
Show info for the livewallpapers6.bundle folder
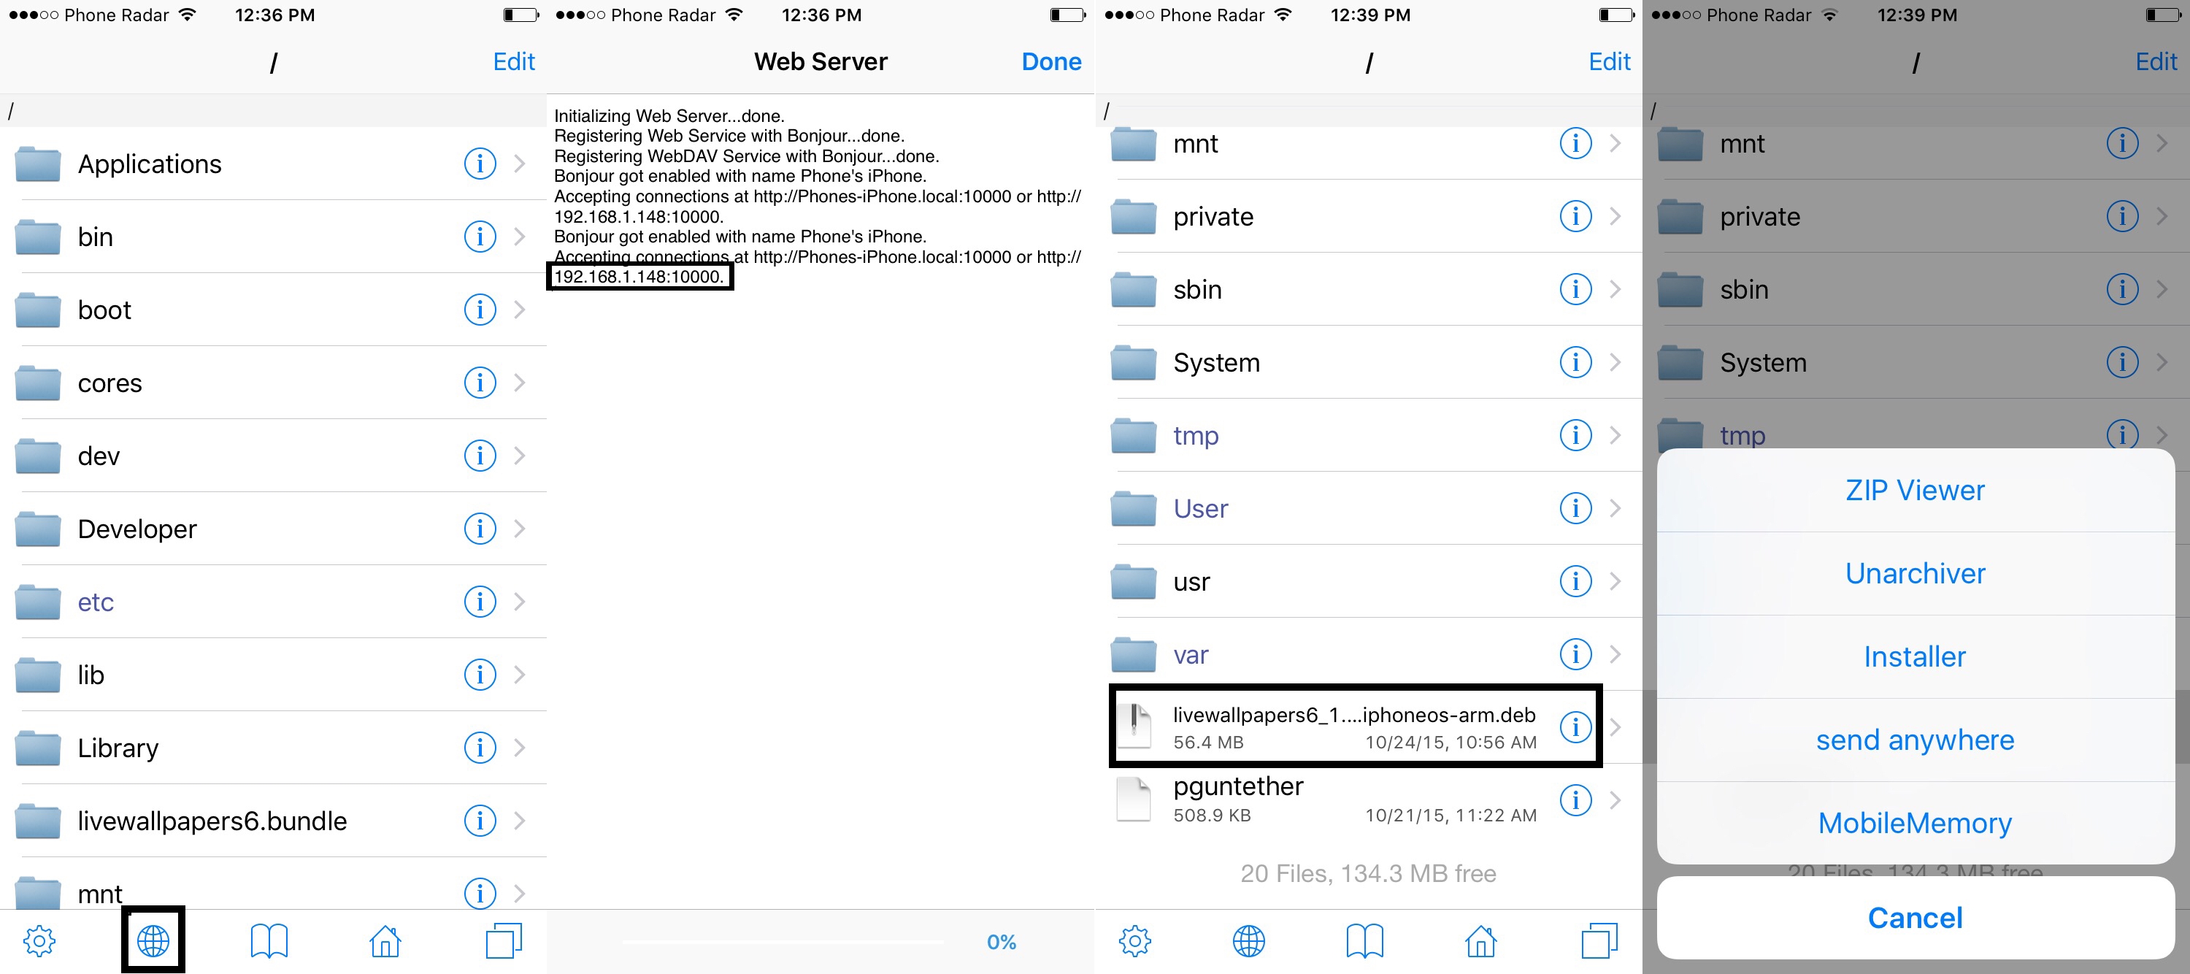tap(480, 820)
